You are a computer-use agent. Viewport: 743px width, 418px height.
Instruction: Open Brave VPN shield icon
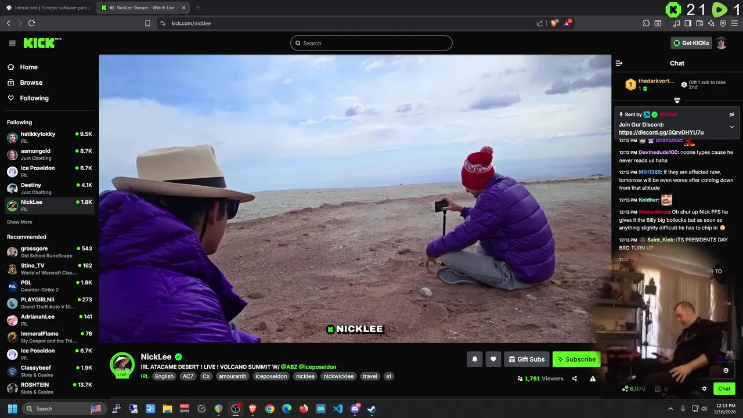(723, 23)
